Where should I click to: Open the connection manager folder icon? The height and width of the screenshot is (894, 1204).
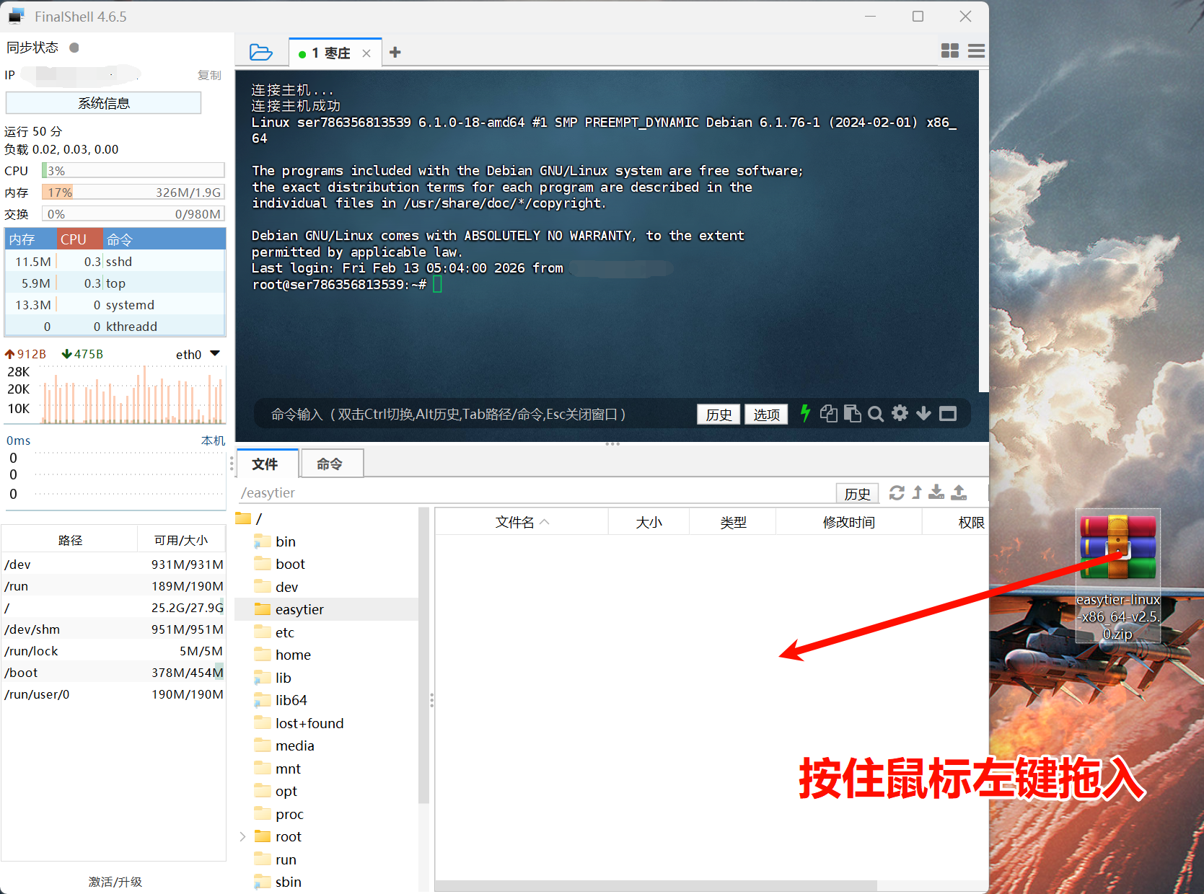pyautogui.click(x=260, y=53)
